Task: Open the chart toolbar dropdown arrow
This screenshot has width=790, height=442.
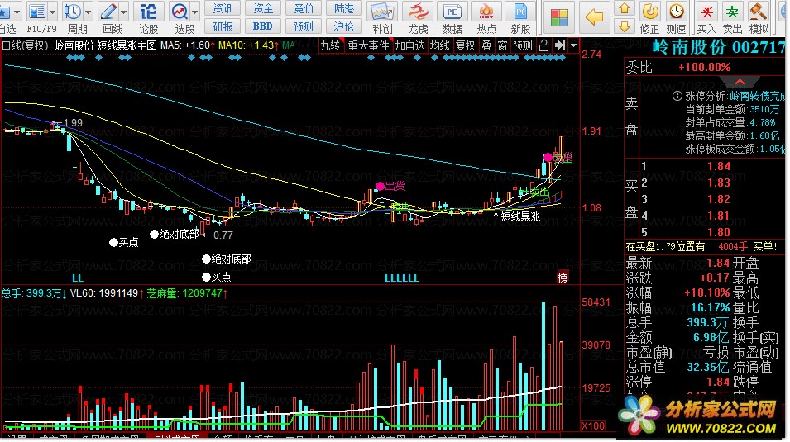Action: (x=573, y=45)
